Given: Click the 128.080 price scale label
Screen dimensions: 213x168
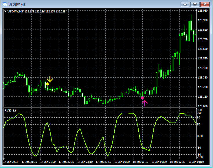Looking at the screenshot, I should pos(203,106).
